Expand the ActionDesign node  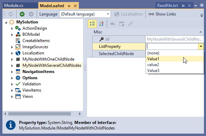tap(12, 28)
